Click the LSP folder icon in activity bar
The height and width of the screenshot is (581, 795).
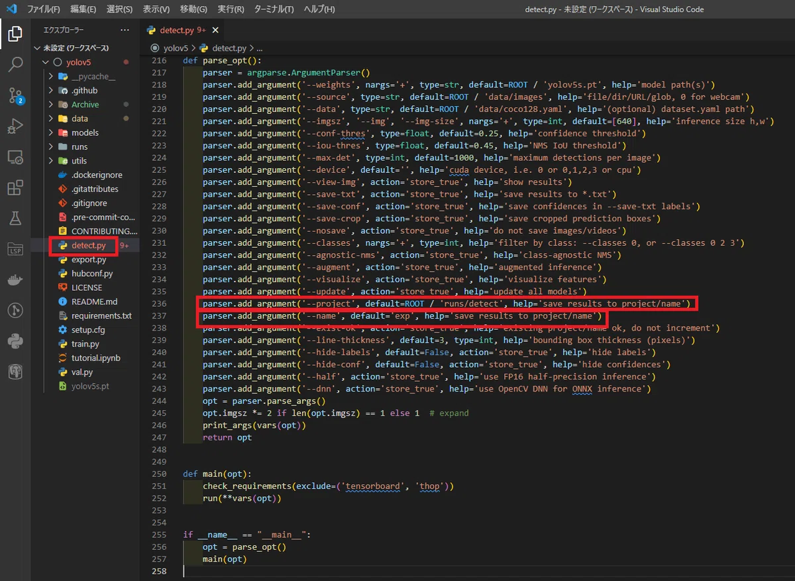coord(15,249)
